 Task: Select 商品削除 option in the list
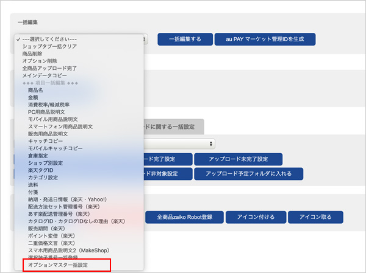(x=34, y=54)
